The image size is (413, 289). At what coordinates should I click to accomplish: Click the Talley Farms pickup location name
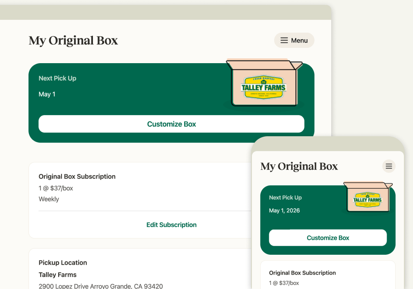[57, 275]
